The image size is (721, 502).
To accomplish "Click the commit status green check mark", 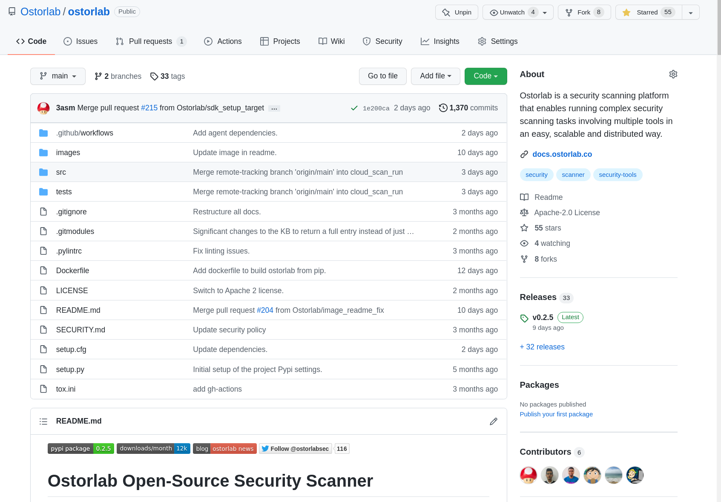I will pyautogui.click(x=354, y=108).
